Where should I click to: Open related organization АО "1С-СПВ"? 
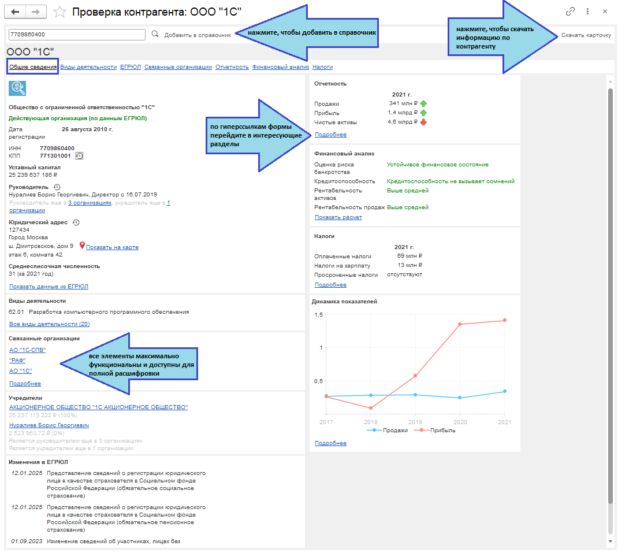28,350
